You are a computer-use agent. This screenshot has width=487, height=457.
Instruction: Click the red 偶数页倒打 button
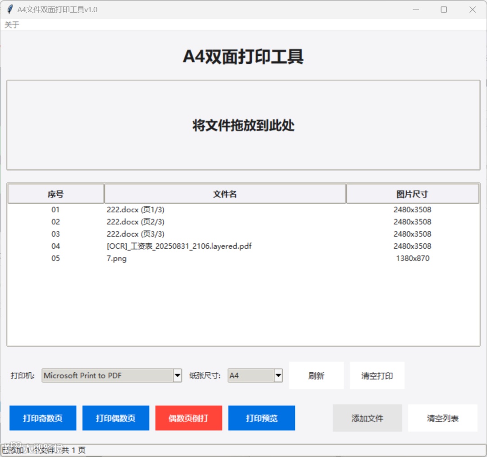point(188,418)
